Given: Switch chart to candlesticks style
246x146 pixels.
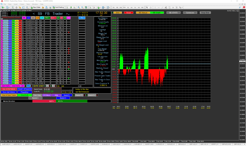Looking at the screenshot, I should (x=71, y=7).
